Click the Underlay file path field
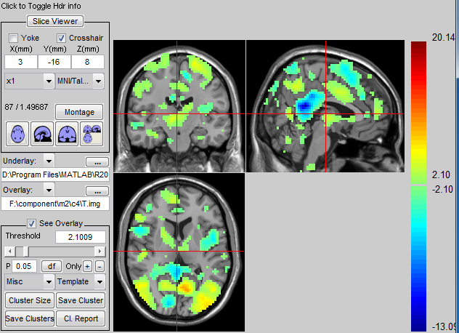Image resolution: width=459 pixels, height=333 pixels. click(55, 174)
